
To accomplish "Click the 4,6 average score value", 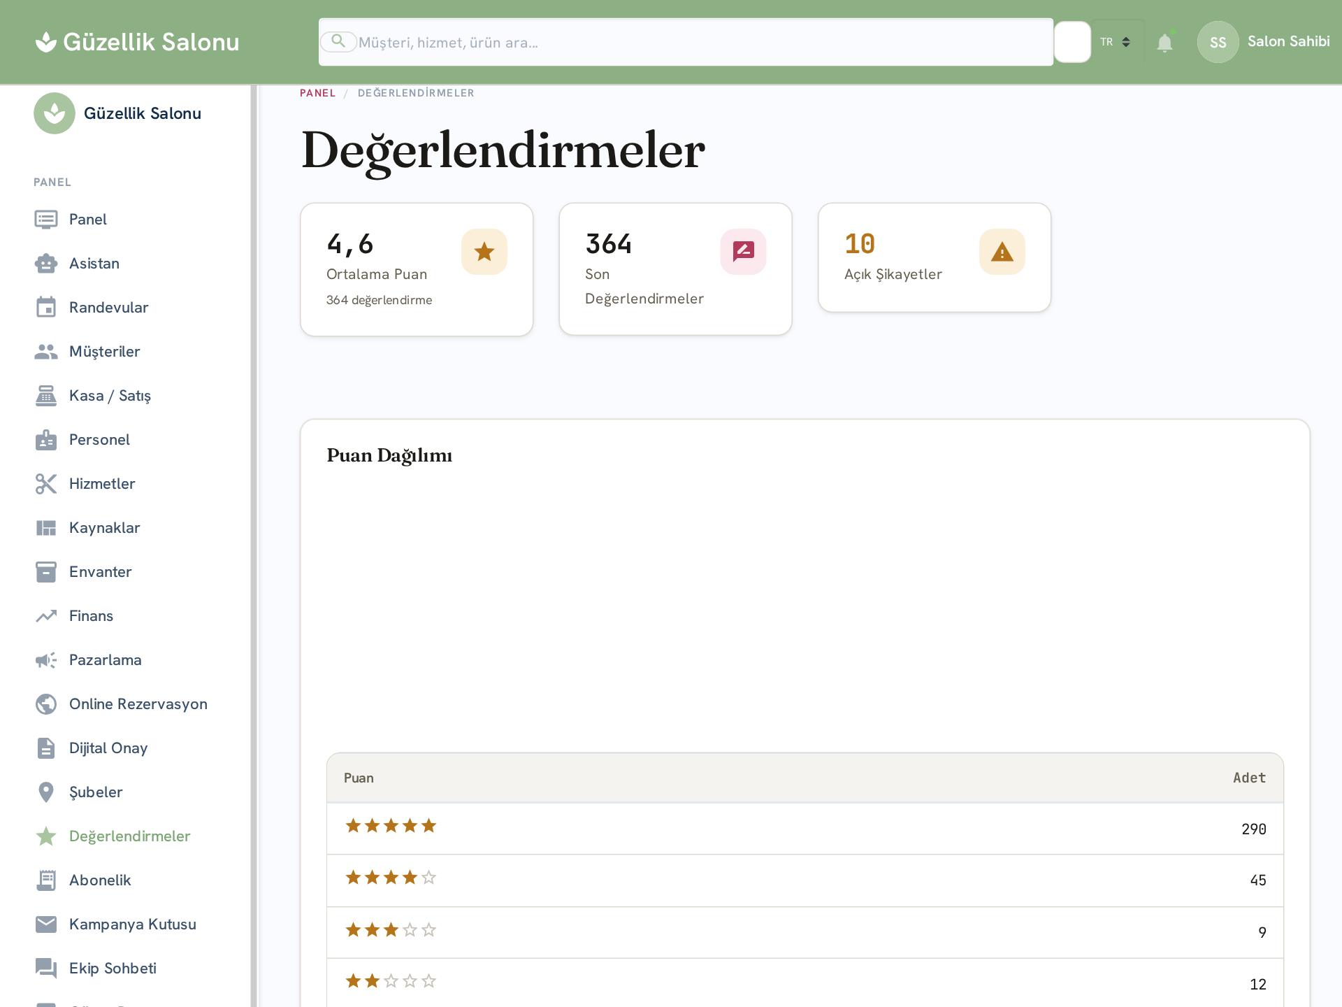I will click(350, 244).
